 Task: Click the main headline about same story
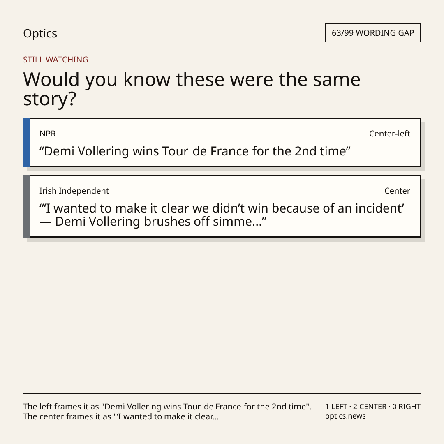click(x=192, y=89)
